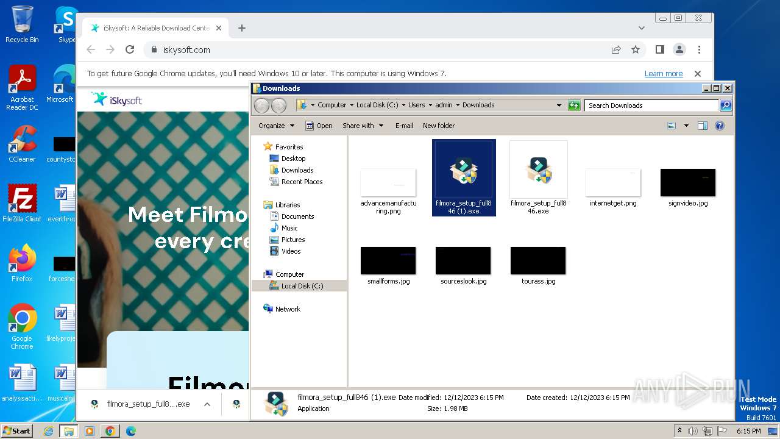Viewport: 780px width, 439px height.
Task: Click the share page icon in Chrome address bar
Action: (616, 49)
